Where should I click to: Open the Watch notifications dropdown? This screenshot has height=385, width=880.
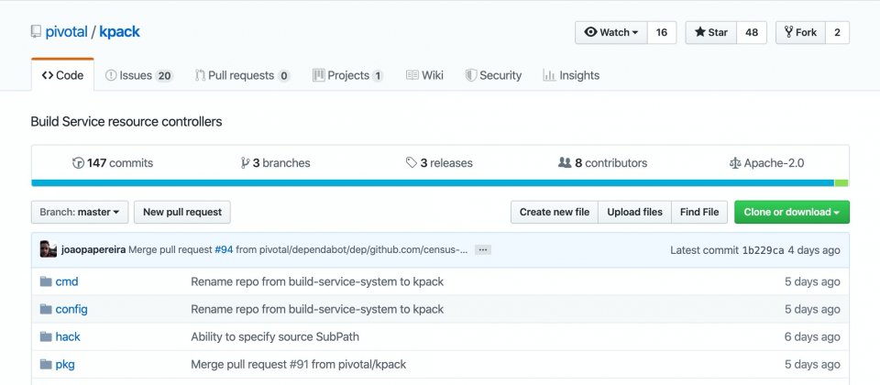(610, 32)
